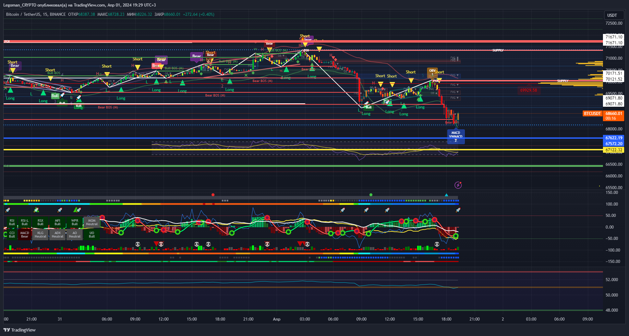Click the red 69929.58 price label on the chart
This screenshot has height=336, width=629.
coord(529,90)
